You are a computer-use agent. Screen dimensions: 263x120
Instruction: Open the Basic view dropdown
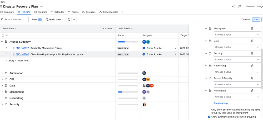point(55,20)
